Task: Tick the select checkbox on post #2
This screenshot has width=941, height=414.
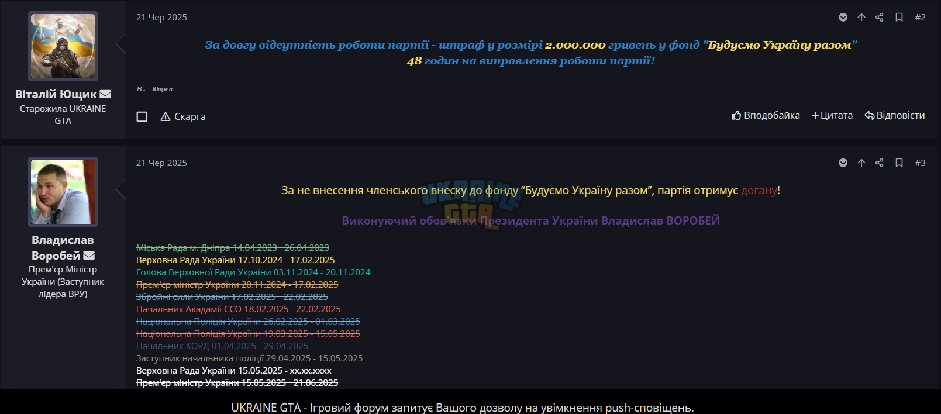Action: (142, 116)
